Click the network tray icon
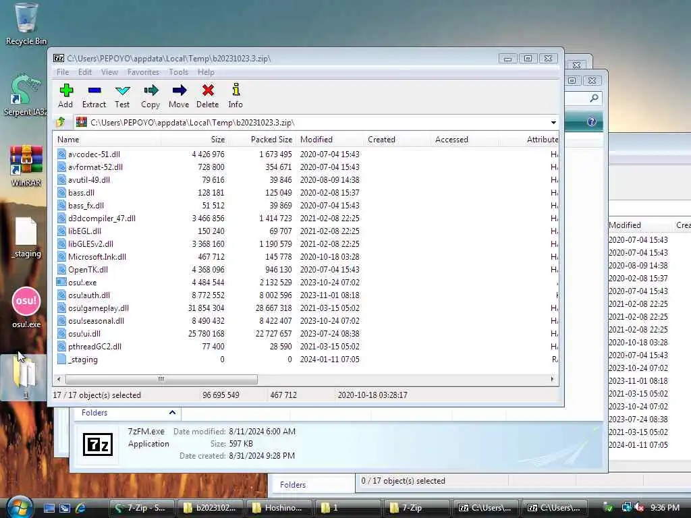 (626, 507)
